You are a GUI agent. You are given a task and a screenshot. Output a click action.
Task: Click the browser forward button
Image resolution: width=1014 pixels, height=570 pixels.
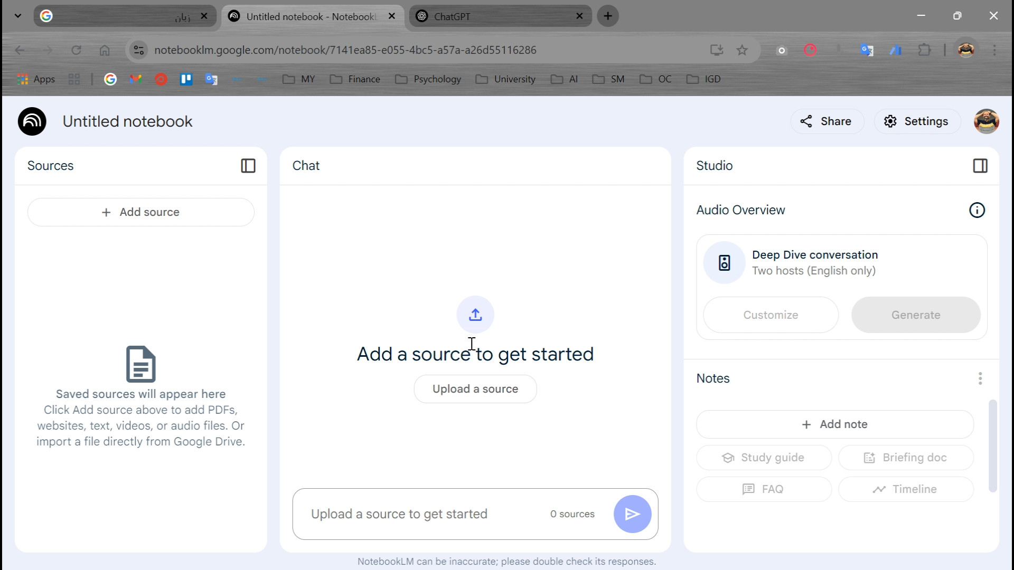click(x=48, y=50)
